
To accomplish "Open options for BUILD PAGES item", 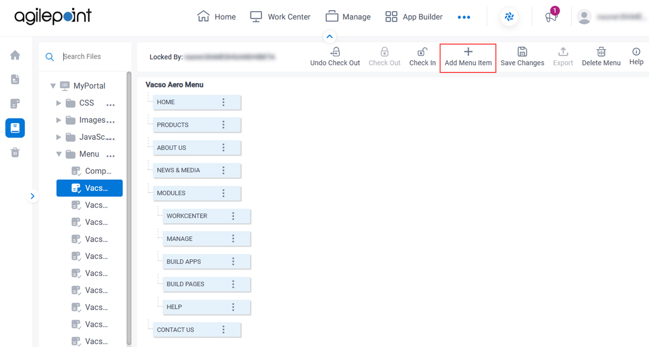I will pyautogui.click(x=233, y=284).
